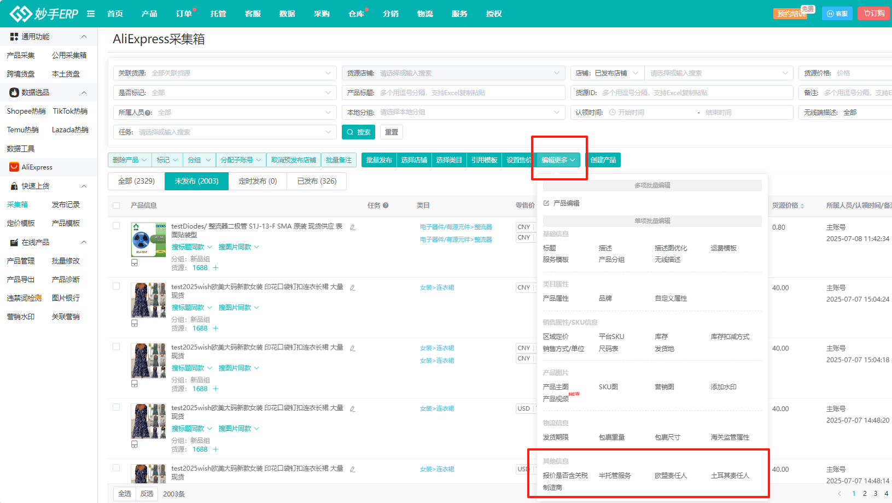
Task: Expand the 分配子账号 dropdown button
Action: (241, 160)
